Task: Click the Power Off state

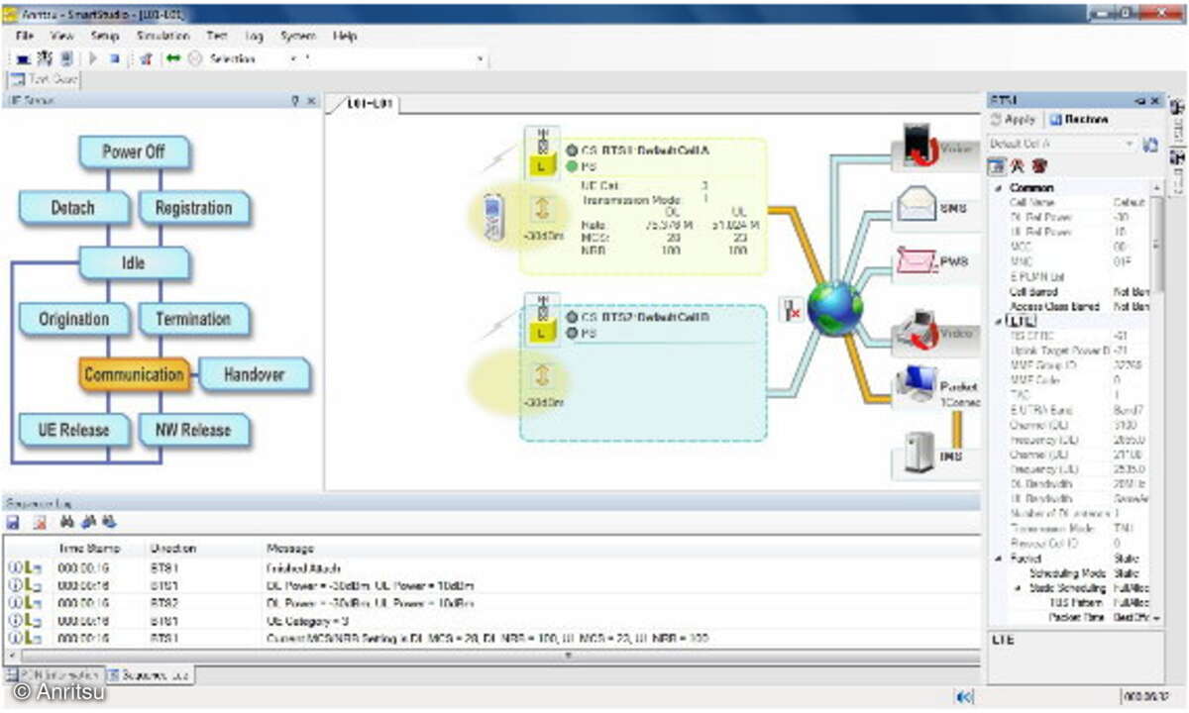Action: pyautogui.click(x=134, y=153)
